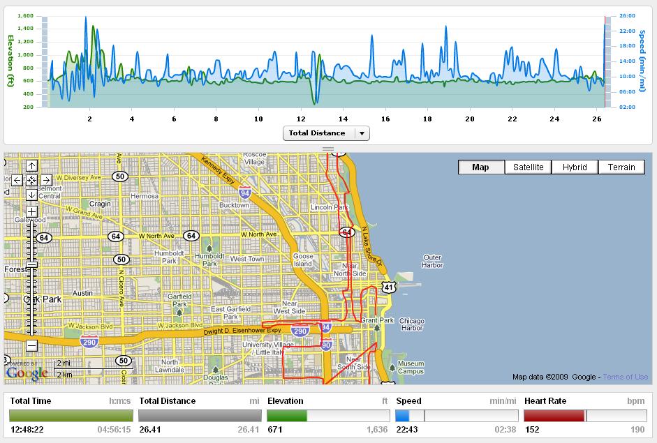Pan the map up with arrow
The image size is (657, 443).
[31, 166]
